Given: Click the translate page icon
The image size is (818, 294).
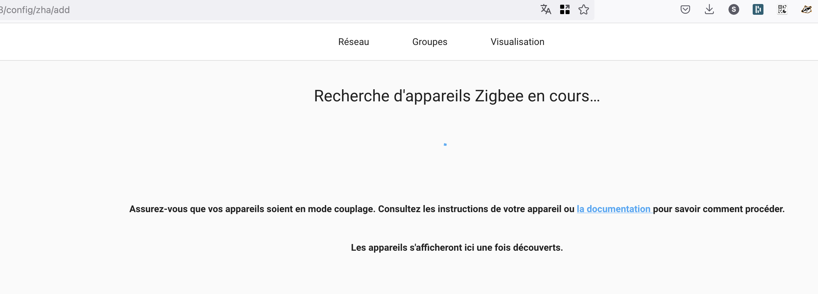Looking at the screenshot, I should point(546,9).
